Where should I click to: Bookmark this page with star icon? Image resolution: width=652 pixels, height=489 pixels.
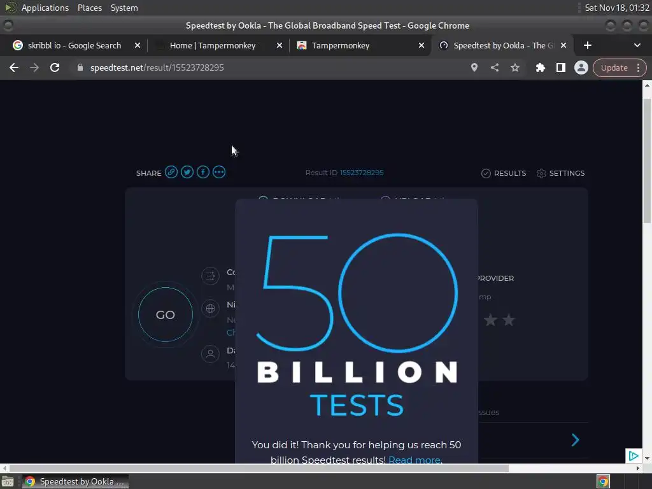click(x=515, y=67)
